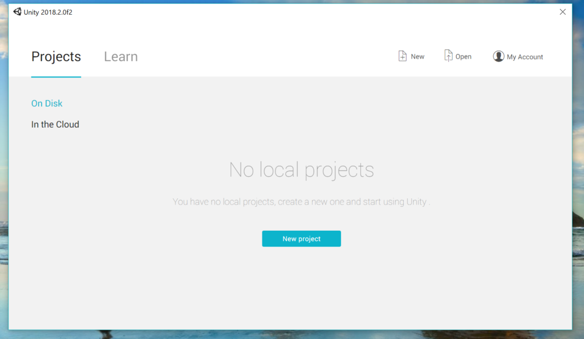Viewport: 584px width, 339px height.
Task: Click empty gray area below New project button
Action: (x=301, y=285)
